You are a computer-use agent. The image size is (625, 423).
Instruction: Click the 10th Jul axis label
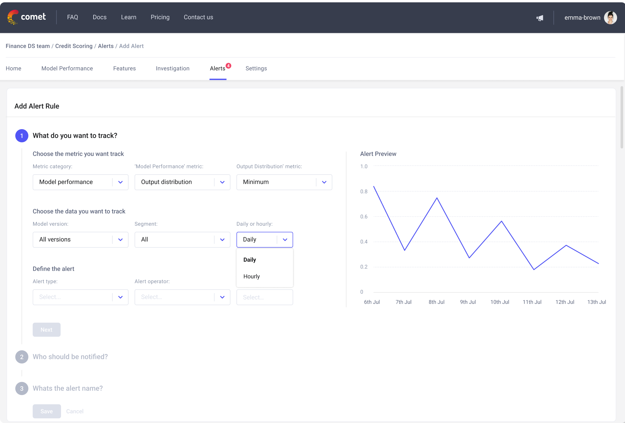500,302
